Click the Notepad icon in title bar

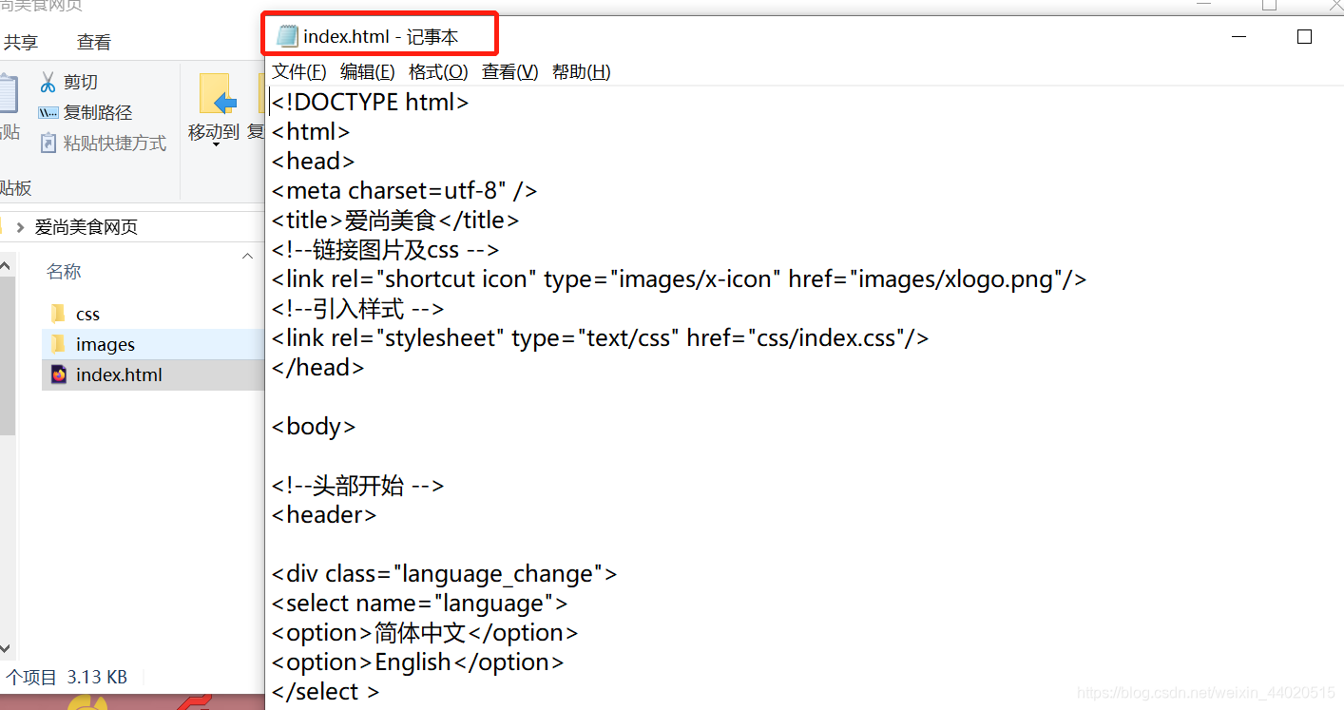click(x=287, y=36)
